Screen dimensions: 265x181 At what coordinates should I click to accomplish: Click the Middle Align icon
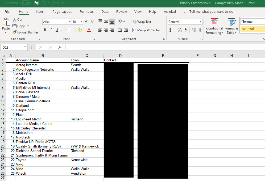click(x=106, y=21)
